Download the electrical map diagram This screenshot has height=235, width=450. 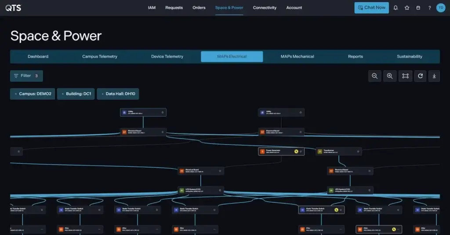point(434,76)
